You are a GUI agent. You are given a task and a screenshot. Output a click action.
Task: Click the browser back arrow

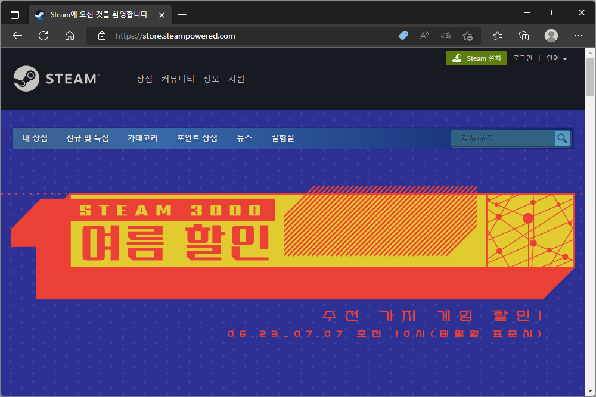(17, 36)
